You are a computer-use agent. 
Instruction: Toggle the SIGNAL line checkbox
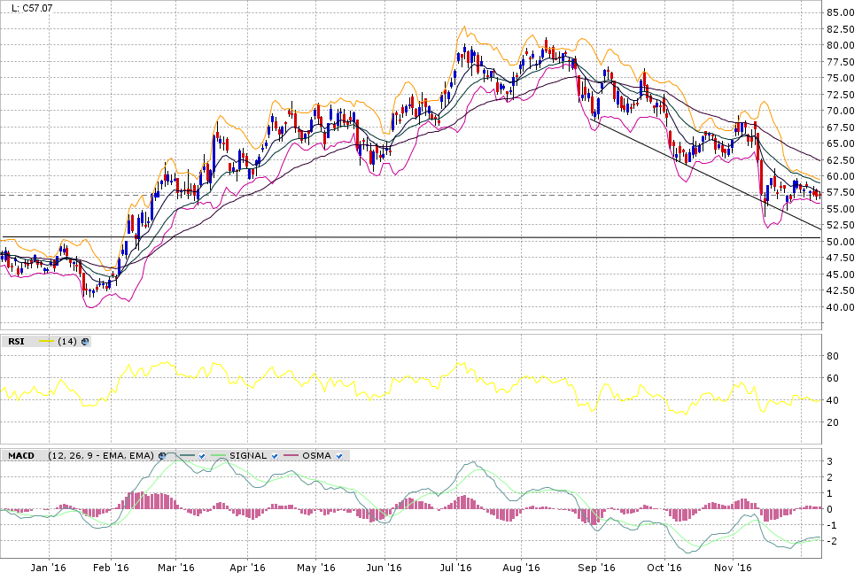click(x=276, y=455)
